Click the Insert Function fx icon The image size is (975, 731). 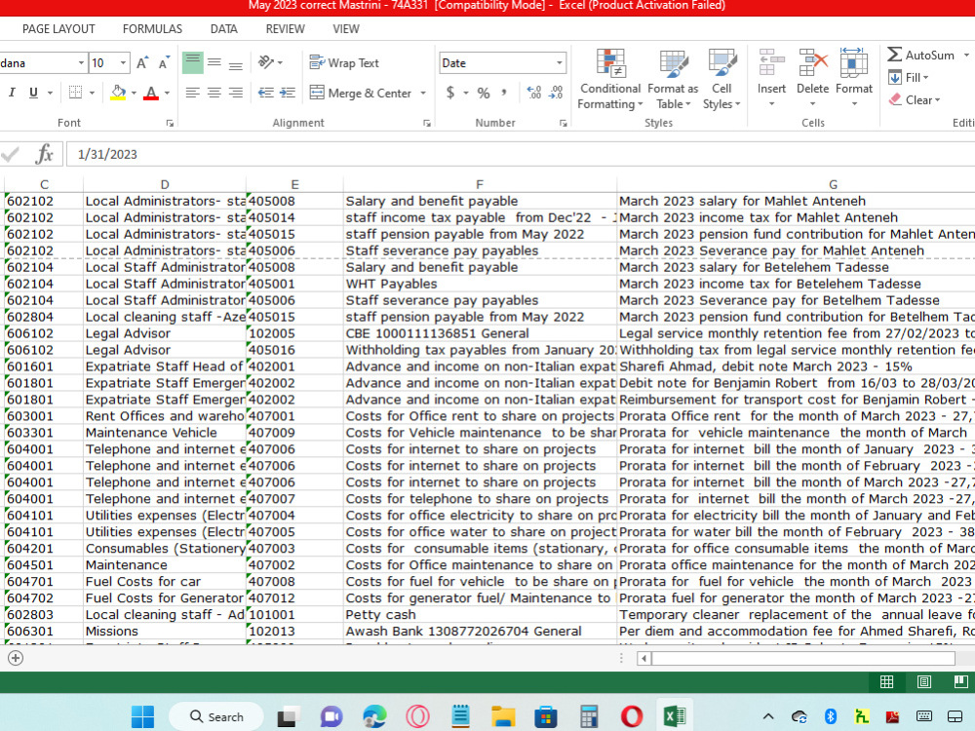(x=44, y=154)
